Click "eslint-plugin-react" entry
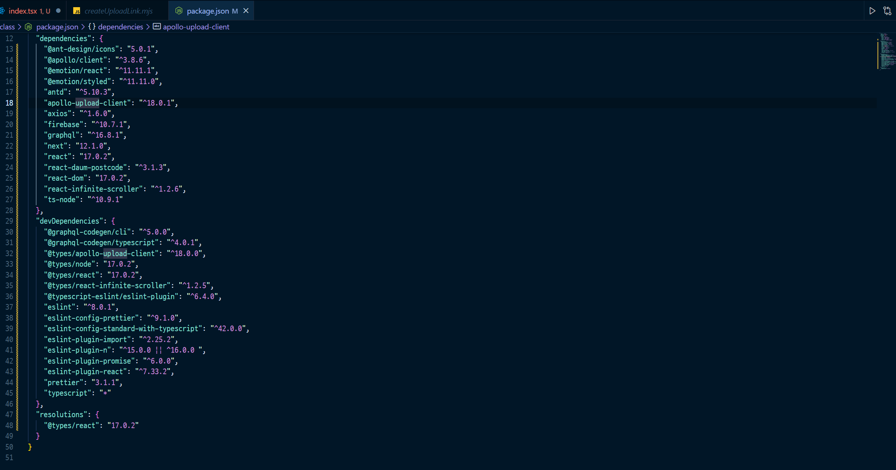The image size is (896, 470). tap(85, 372)
